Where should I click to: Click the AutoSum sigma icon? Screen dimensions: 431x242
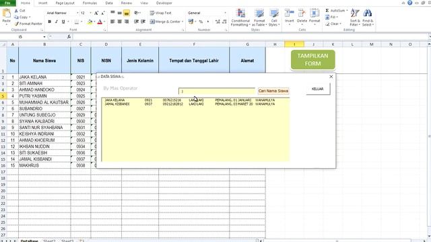tap(327, 11)
